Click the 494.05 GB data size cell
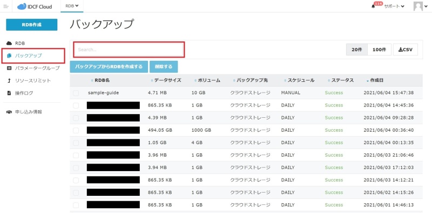 point(160,130)
